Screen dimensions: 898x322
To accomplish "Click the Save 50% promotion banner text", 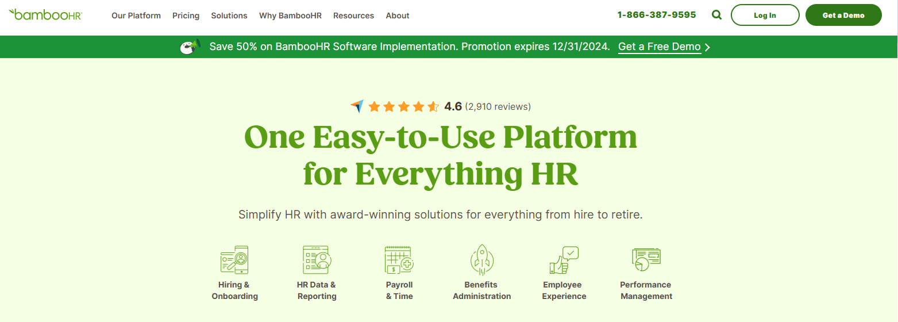I will click(x=410, y=47).
